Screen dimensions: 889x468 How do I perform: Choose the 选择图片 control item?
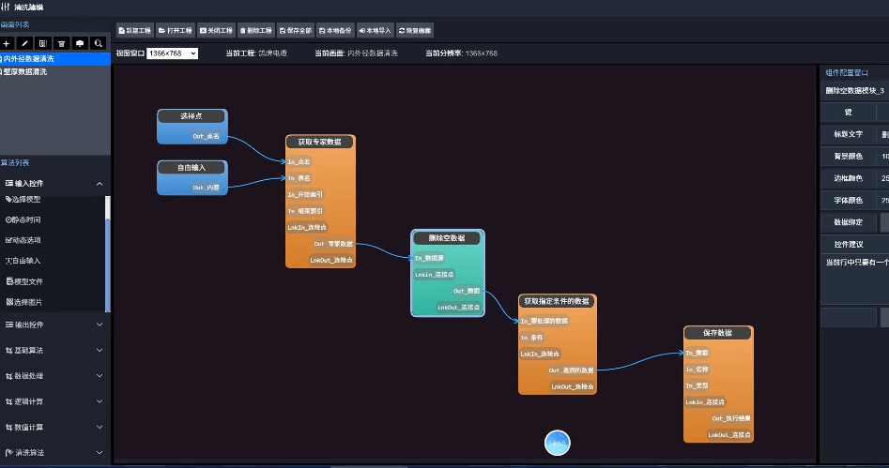click(x=24, y=302)
